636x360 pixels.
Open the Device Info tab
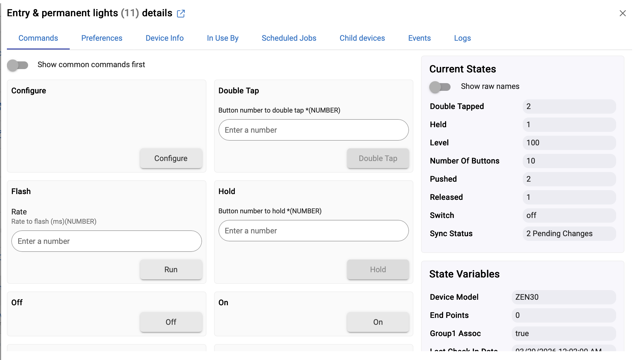[165, 38]
